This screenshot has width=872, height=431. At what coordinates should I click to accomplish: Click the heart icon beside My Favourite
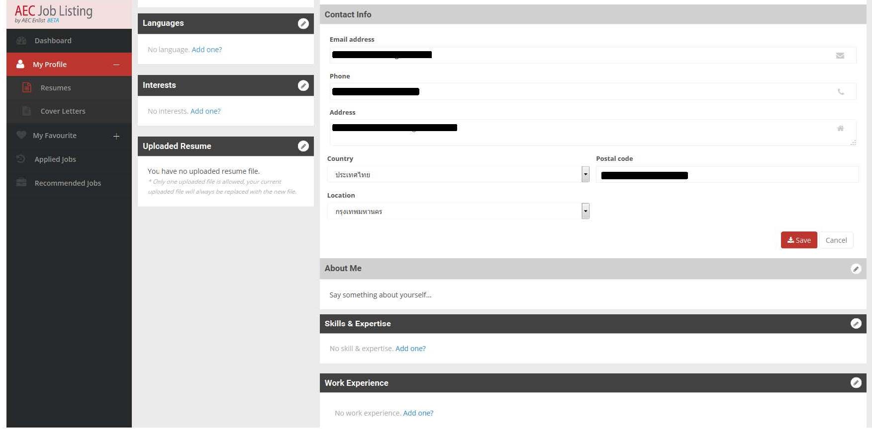point(21,135)
